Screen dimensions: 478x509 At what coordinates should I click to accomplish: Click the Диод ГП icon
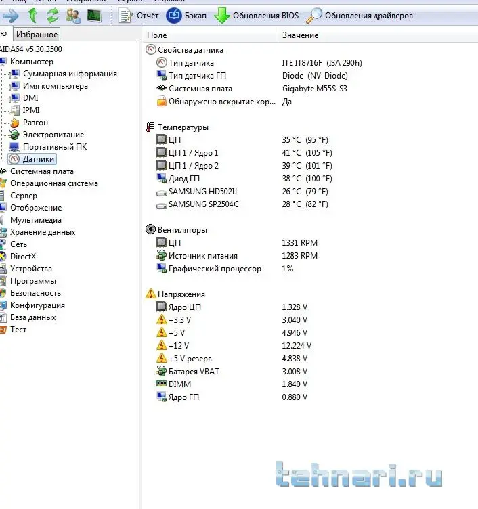click(x=161, y=178)
